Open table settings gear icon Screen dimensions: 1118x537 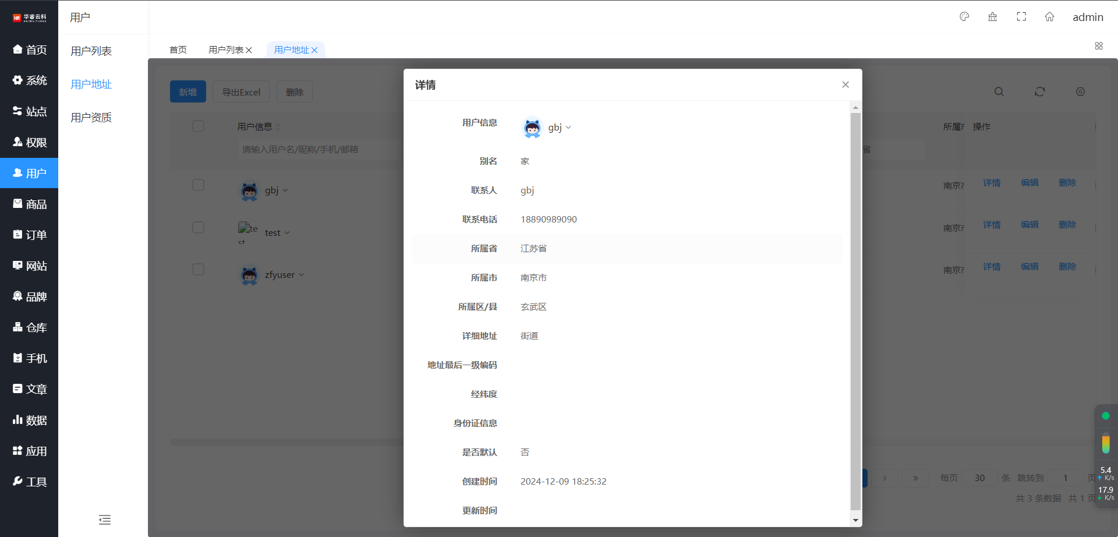point(1080,92)
